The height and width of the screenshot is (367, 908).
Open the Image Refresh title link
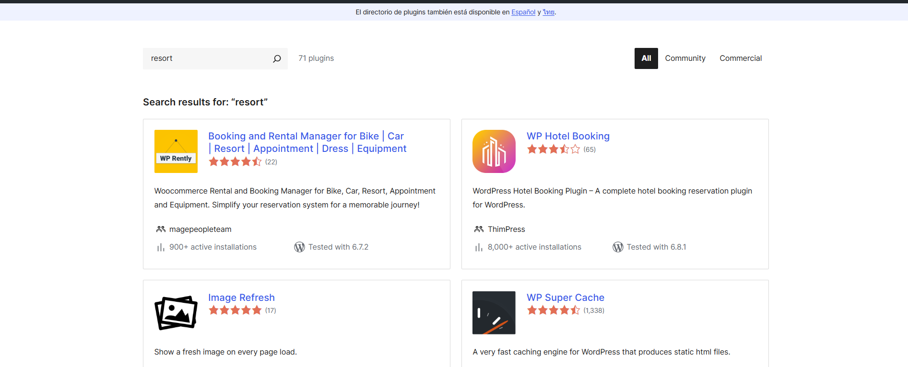pyautogui.click(x=241, y=298)
